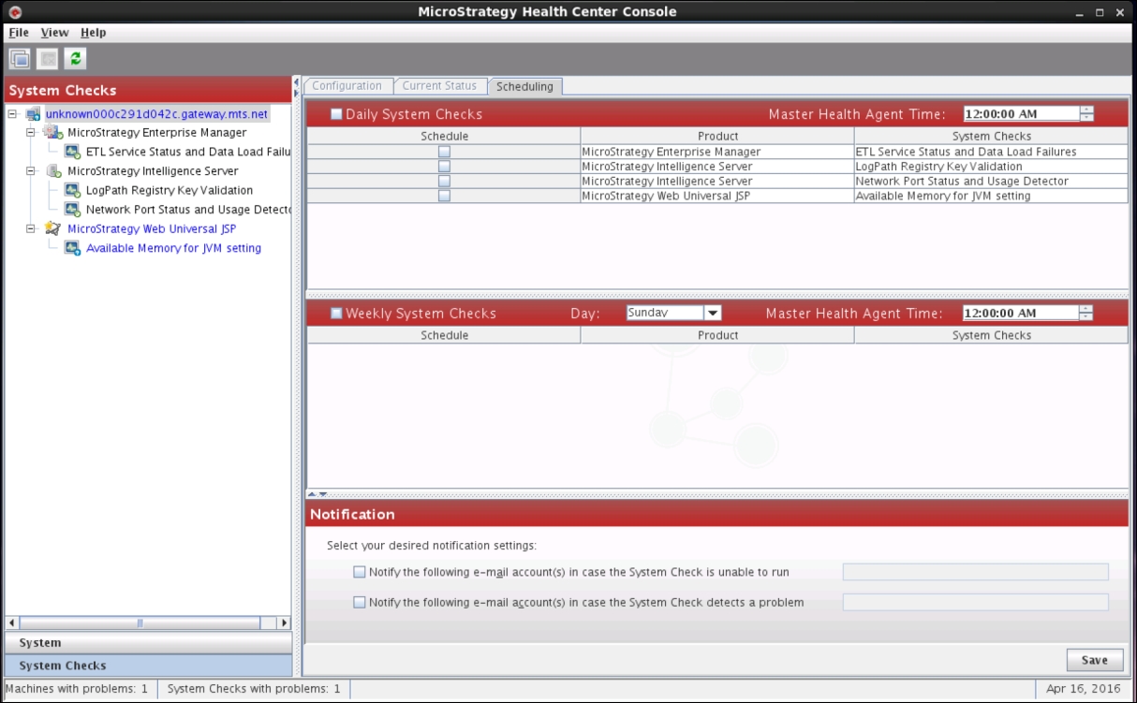Image resolution: width=1137 pixels, height=703 pixels.
Task: Click the ETL Service Status check icon
Action: [x=73, y=152]
